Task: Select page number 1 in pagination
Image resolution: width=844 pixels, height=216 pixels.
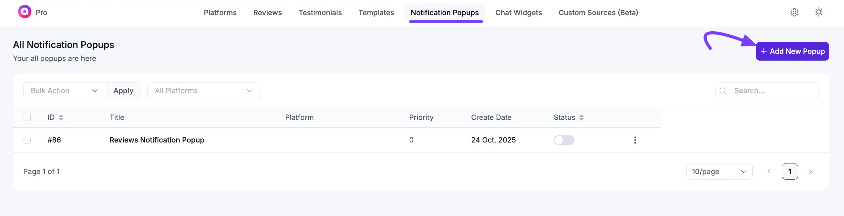Action: tap(790, 171)
